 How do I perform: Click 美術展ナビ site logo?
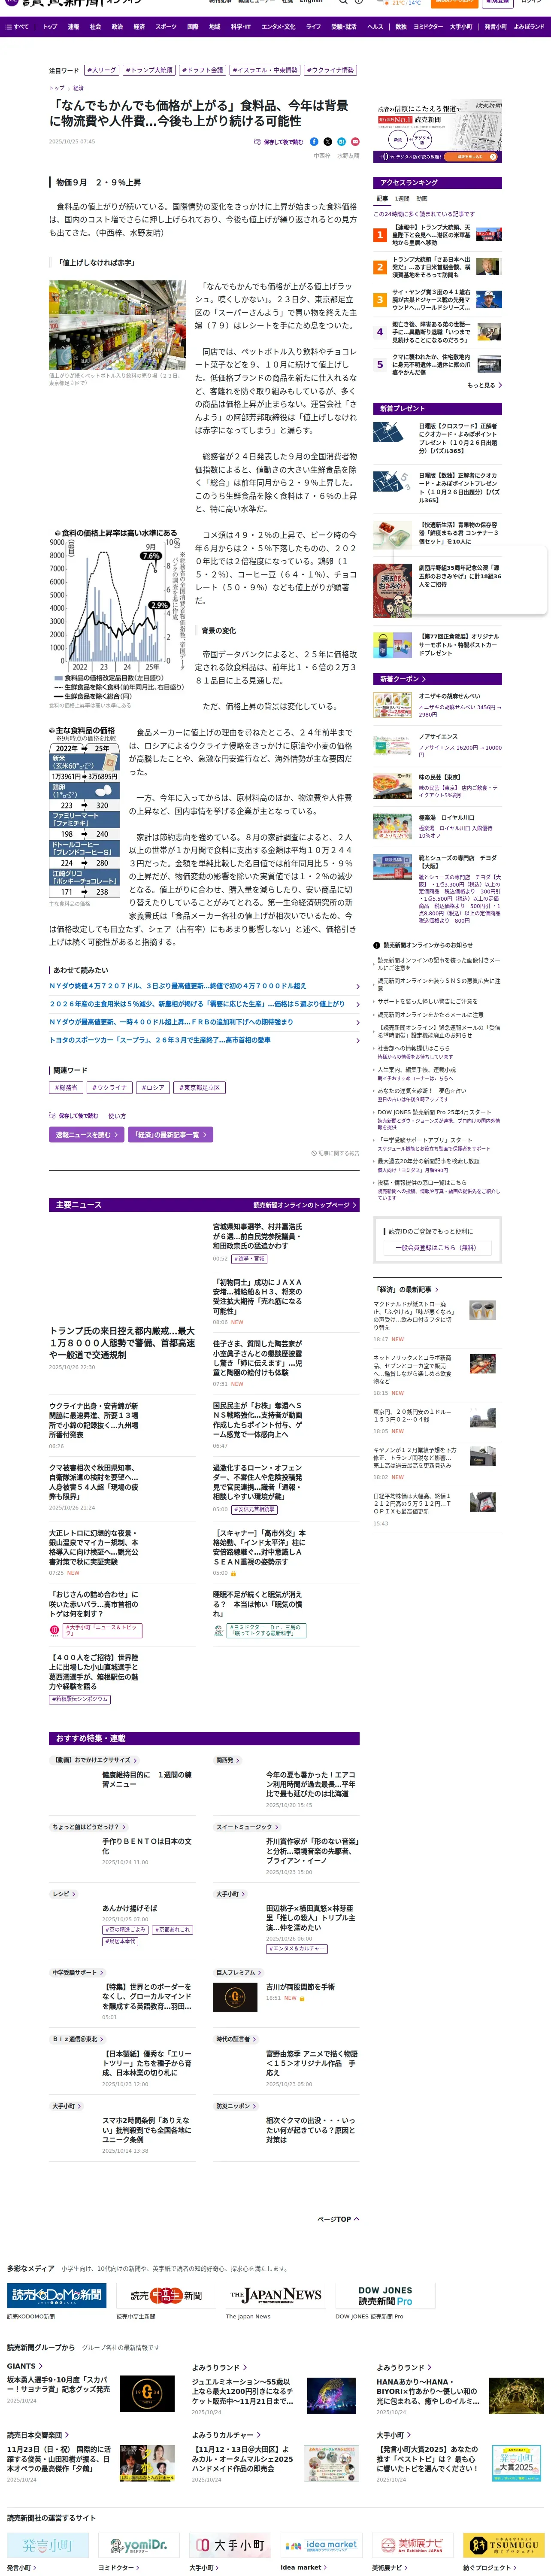pyautogui.click(x=412, y=2545)
